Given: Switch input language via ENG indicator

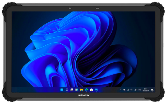Looking at the screenshot, I should pyautogui.click(x=140, y=90).
